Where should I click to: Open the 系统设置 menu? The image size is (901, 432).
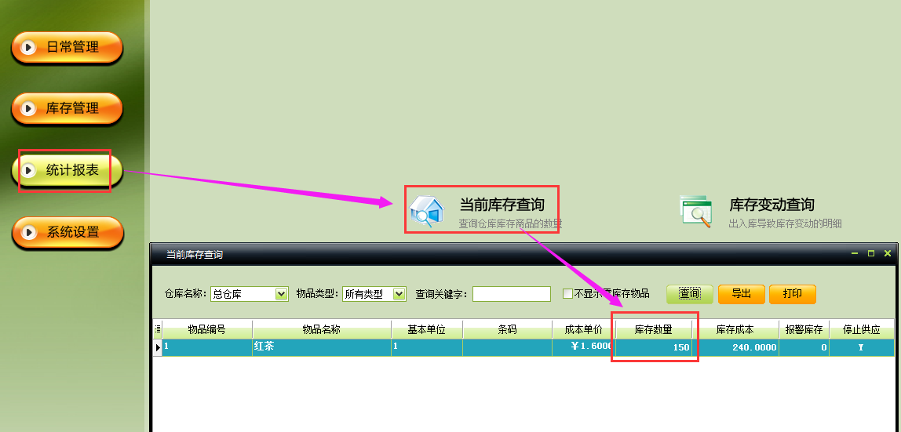[72, 233]
